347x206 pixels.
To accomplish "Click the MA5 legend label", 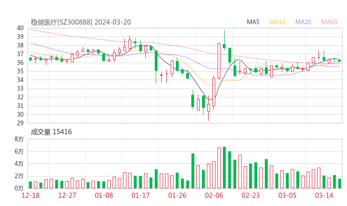I will pyautogui.click(x=253, y=22).
